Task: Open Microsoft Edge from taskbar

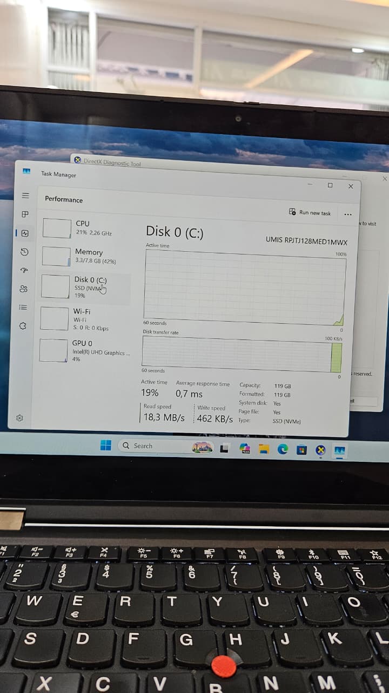Action: coord(283,449)
